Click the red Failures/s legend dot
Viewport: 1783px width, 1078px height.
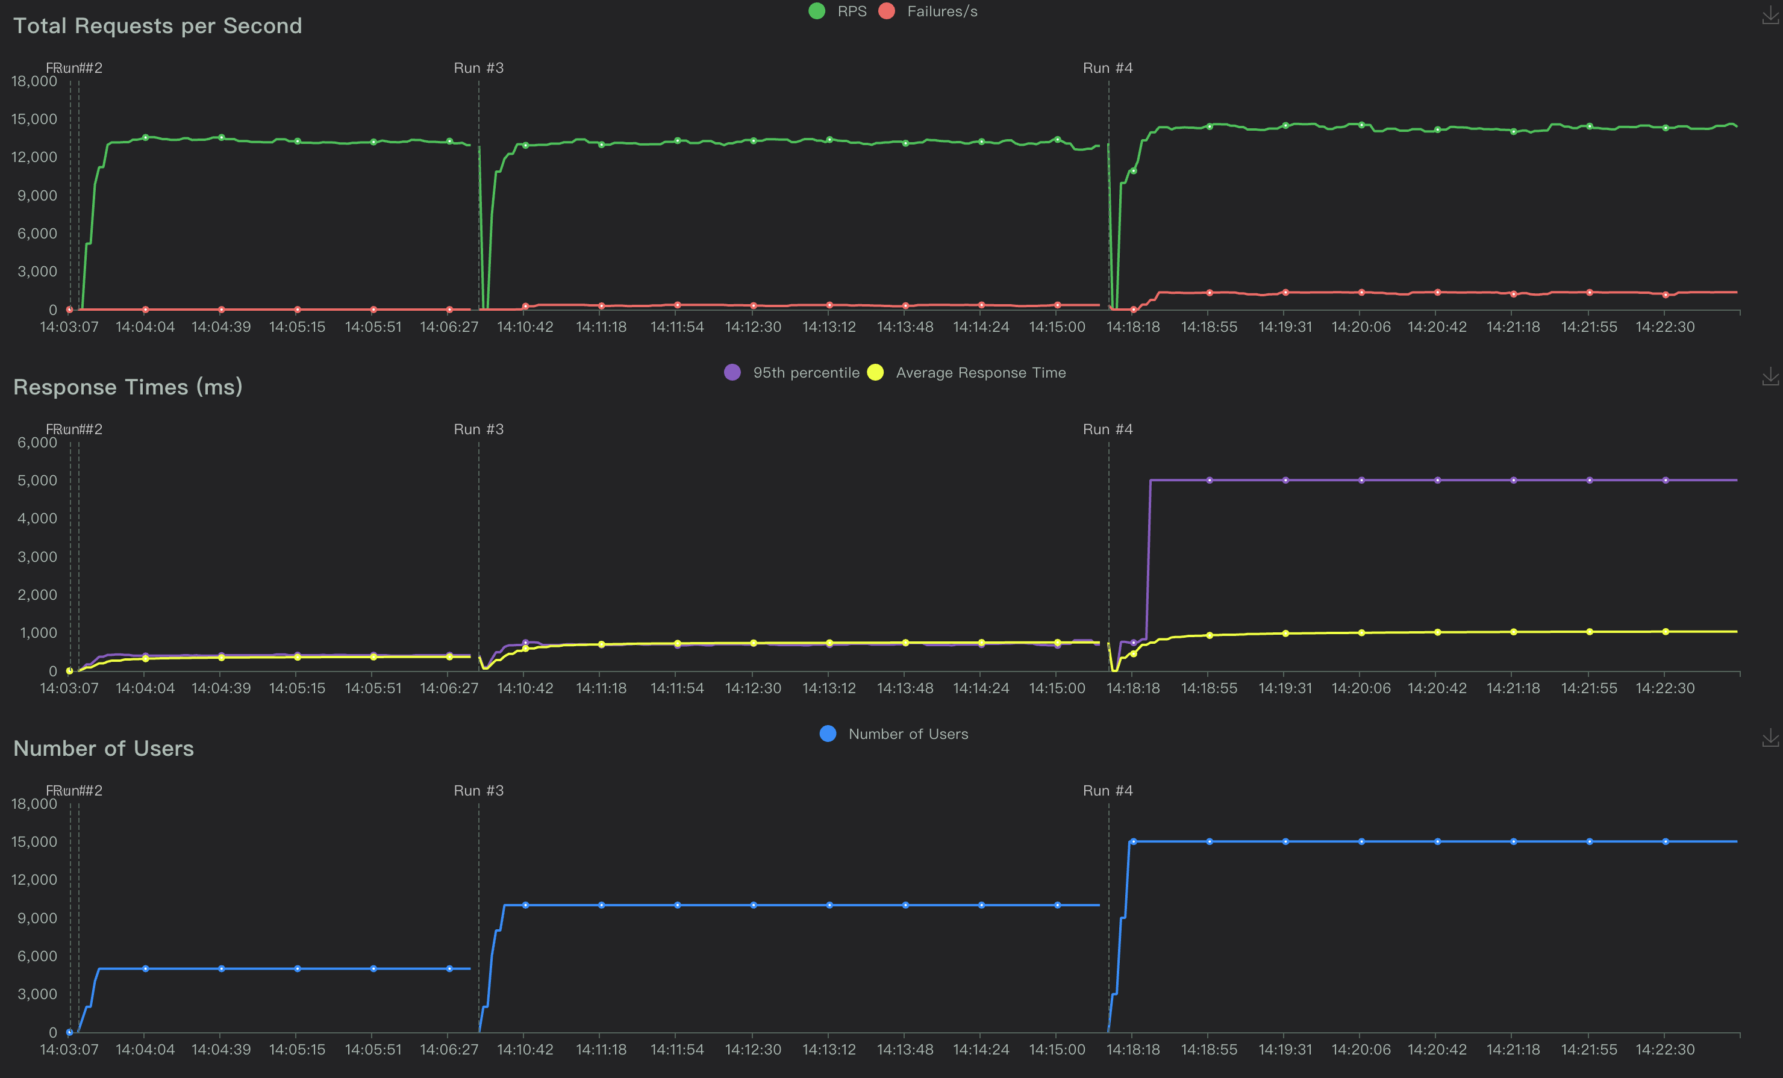[887, 11]
